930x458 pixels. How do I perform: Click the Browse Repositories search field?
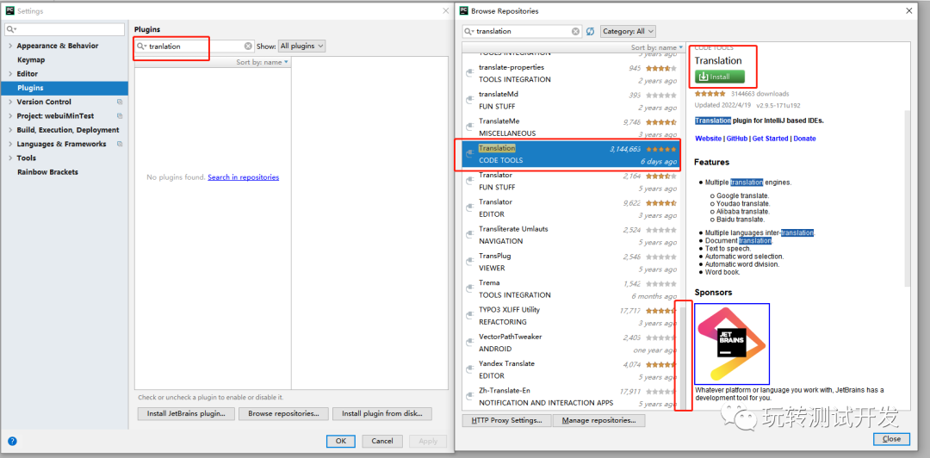pos(522,32)
